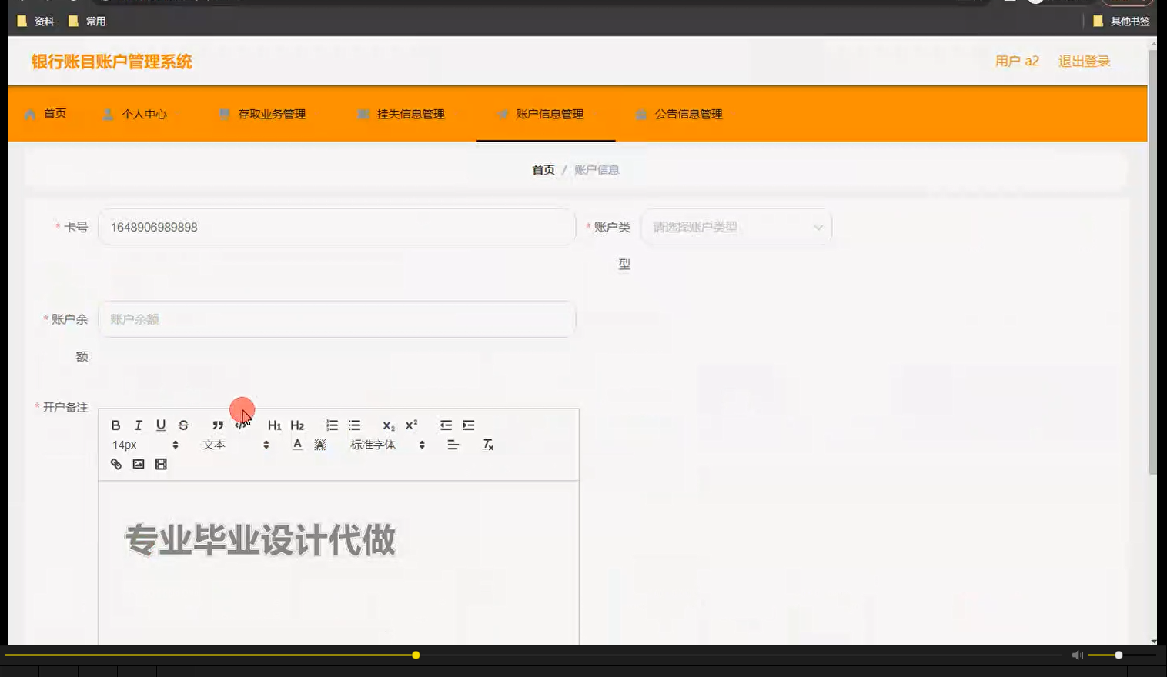Screen dimensions: 1167x677
Task: Apply Heading 1 style
Action: pyautogui.click(x=274, y=425)
